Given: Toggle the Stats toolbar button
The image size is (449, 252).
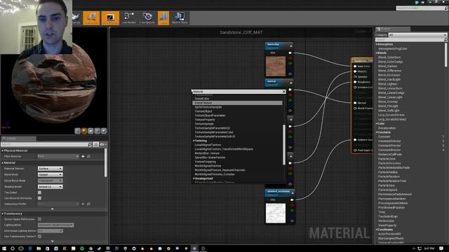Looking at the screenshot, I should tap(163, 18).
